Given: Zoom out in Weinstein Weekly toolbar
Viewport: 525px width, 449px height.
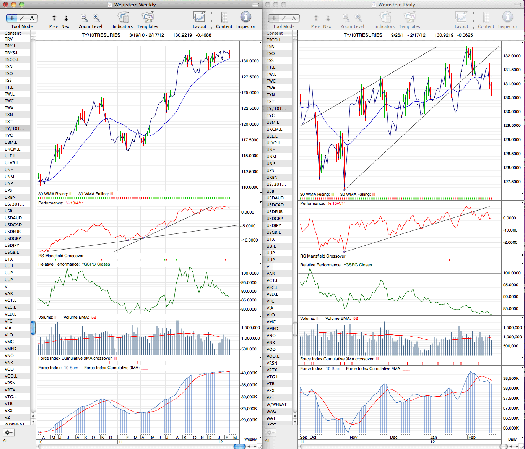Looking at the screenshot, I should 84,18.
